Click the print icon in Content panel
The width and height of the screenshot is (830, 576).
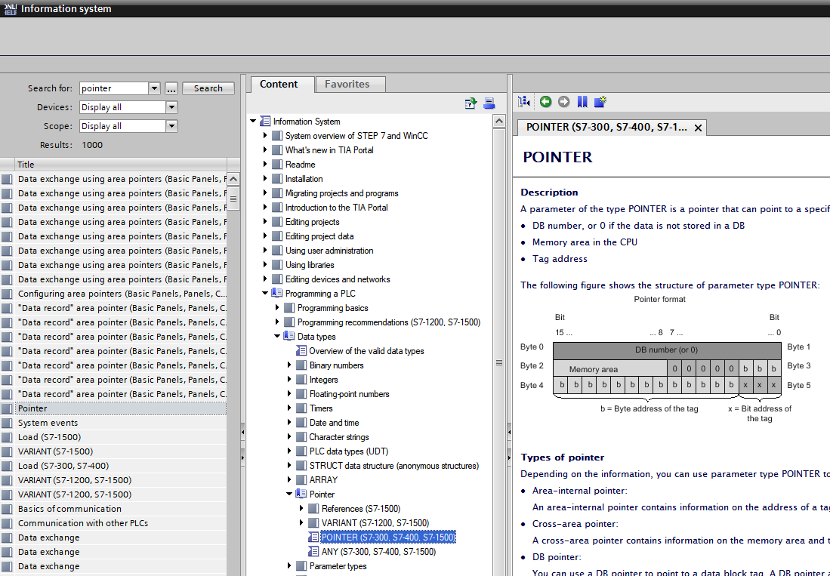coord(489,103)
